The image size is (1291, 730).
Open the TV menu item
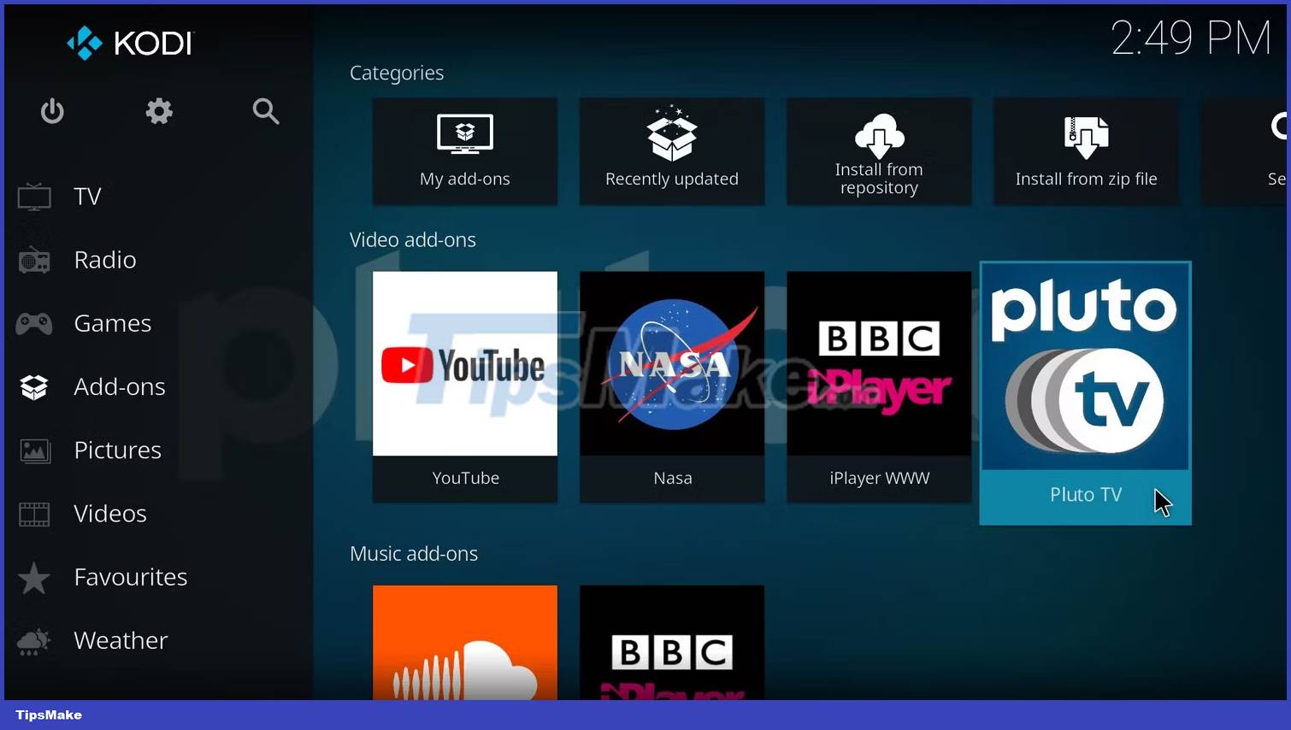pos(87,197)
